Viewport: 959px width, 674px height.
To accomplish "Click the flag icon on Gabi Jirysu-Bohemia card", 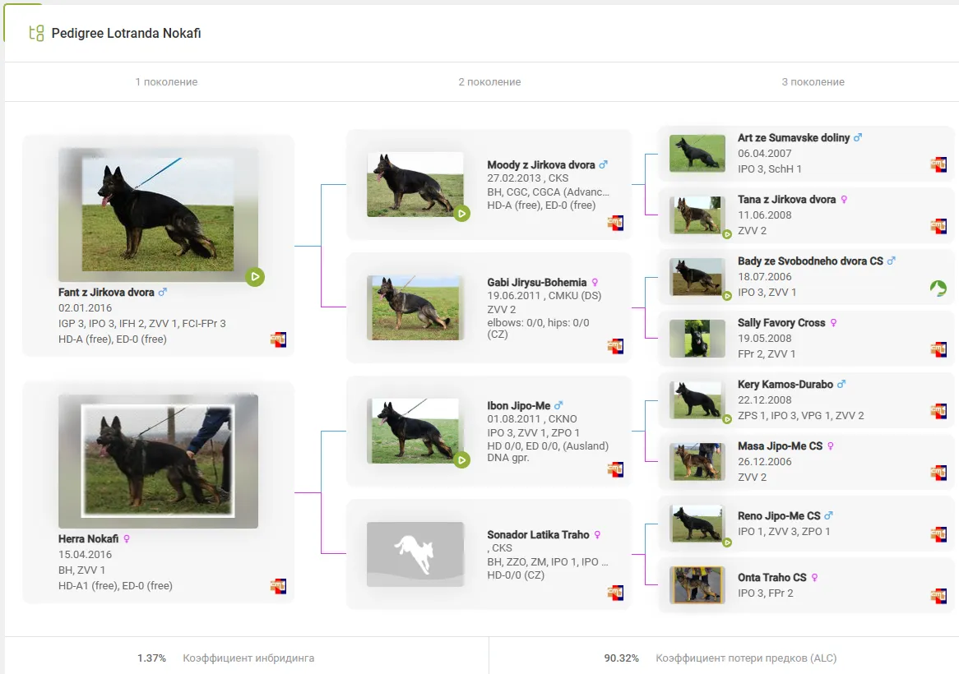I will coord(615,346).
